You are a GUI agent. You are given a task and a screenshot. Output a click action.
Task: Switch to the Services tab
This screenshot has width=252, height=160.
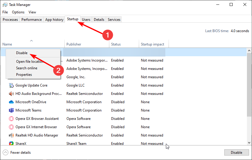114,20
